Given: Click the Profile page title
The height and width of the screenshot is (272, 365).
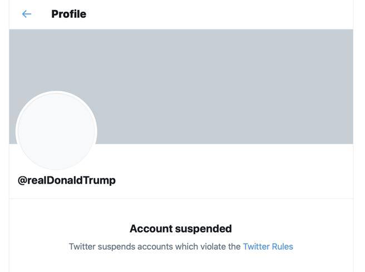Looking at the screenshot, I should coord(68,14).
